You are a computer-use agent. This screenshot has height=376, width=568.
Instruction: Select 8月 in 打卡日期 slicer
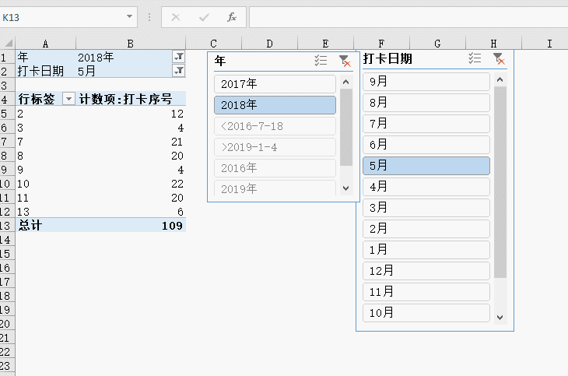click(x=426, y=103)
